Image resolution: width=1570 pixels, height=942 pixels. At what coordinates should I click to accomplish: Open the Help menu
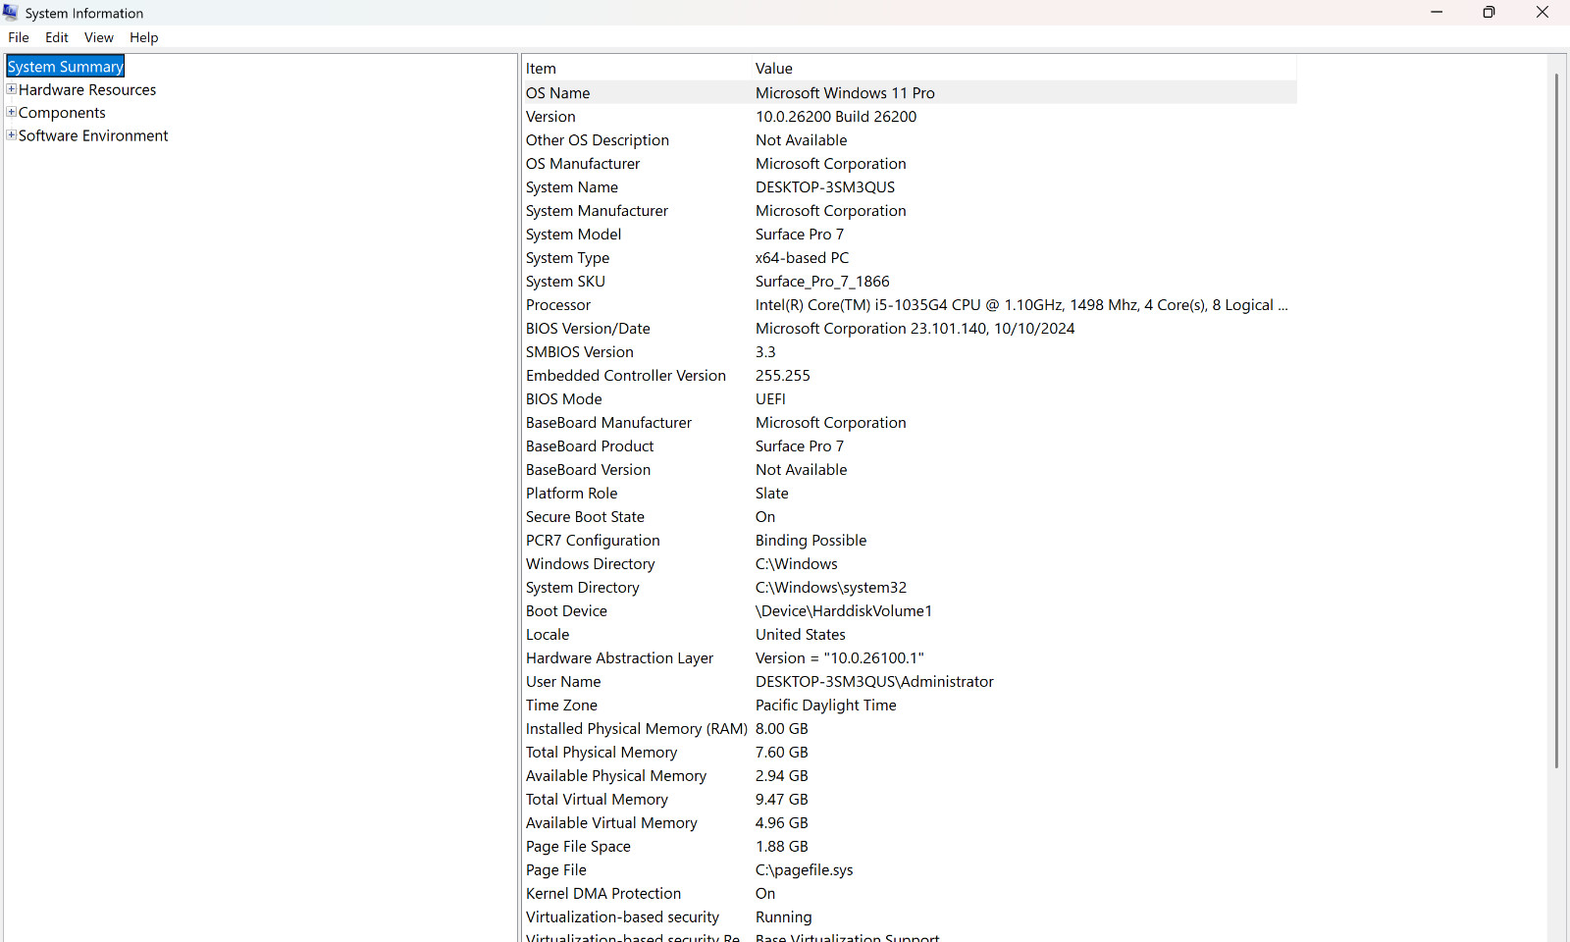(144, 37)
